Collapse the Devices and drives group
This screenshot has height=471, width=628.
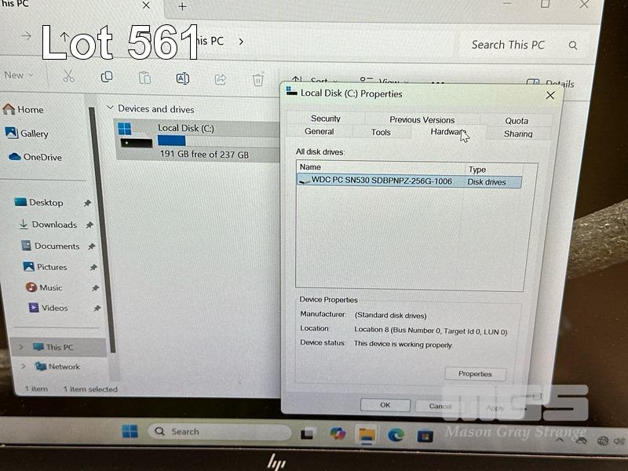pyautogui.click(x=111, y=108)
